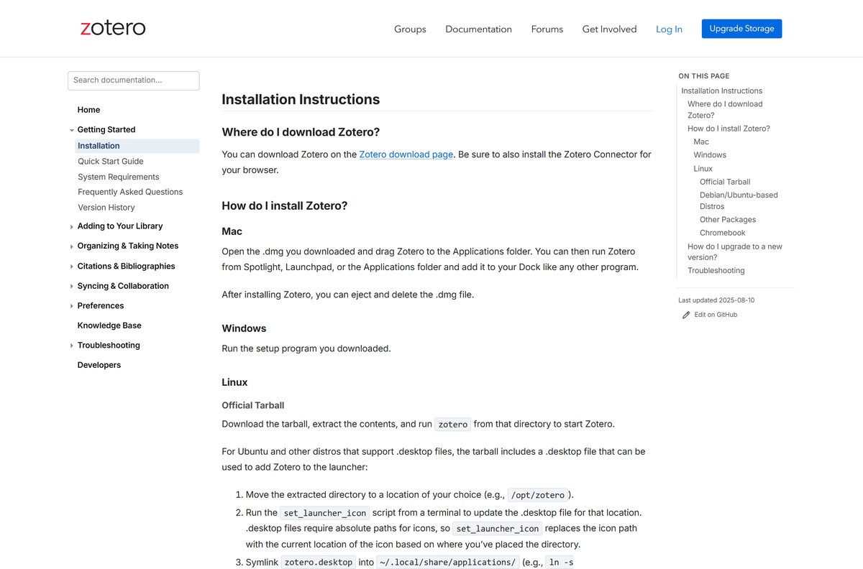Open the Knowledge Base sidebar item

point(109,325)
